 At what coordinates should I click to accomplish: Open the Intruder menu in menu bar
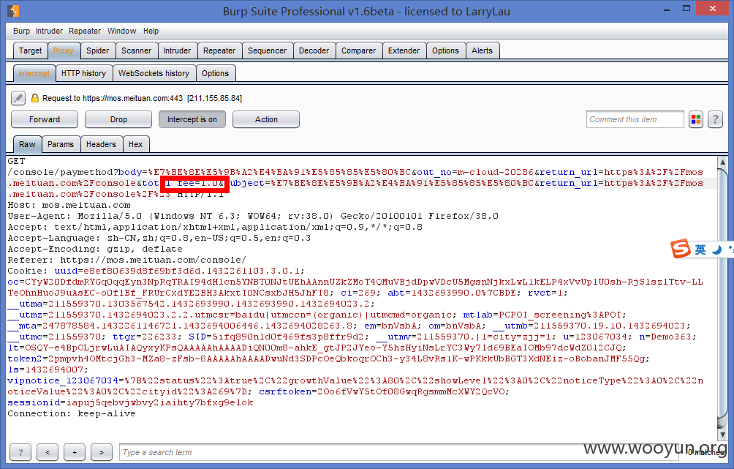[49, 31]
